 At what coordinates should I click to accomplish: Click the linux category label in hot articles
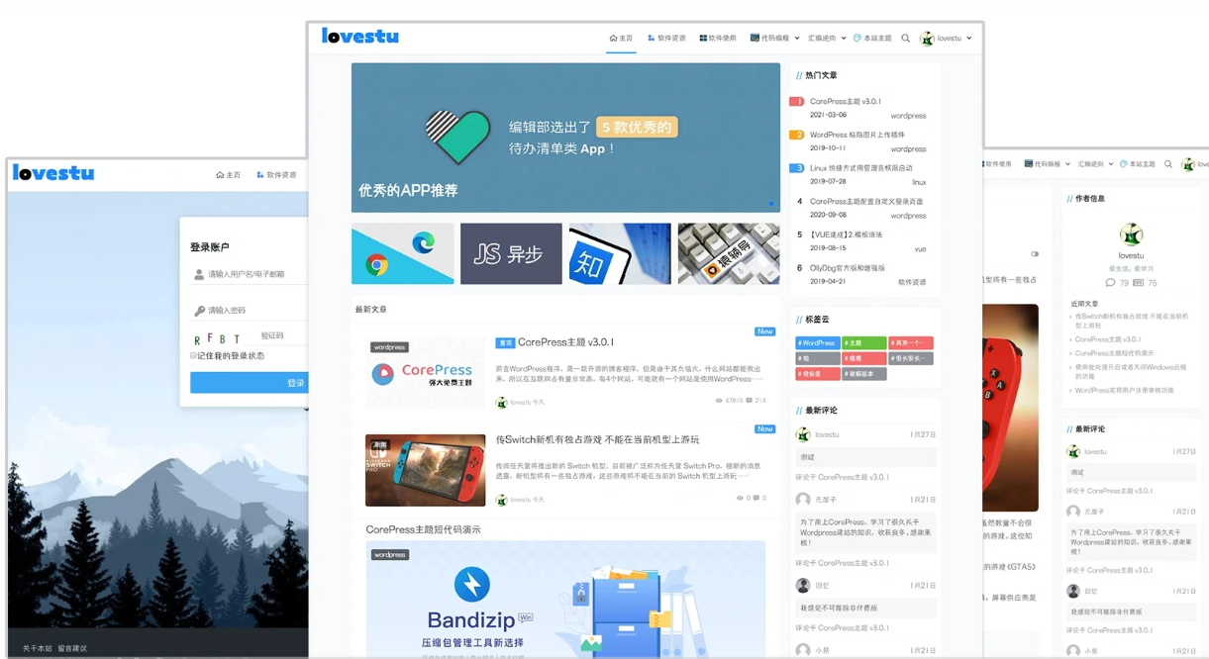[x=919, y=182]
